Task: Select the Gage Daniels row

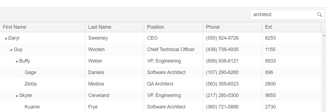Action: pos(31,72)
